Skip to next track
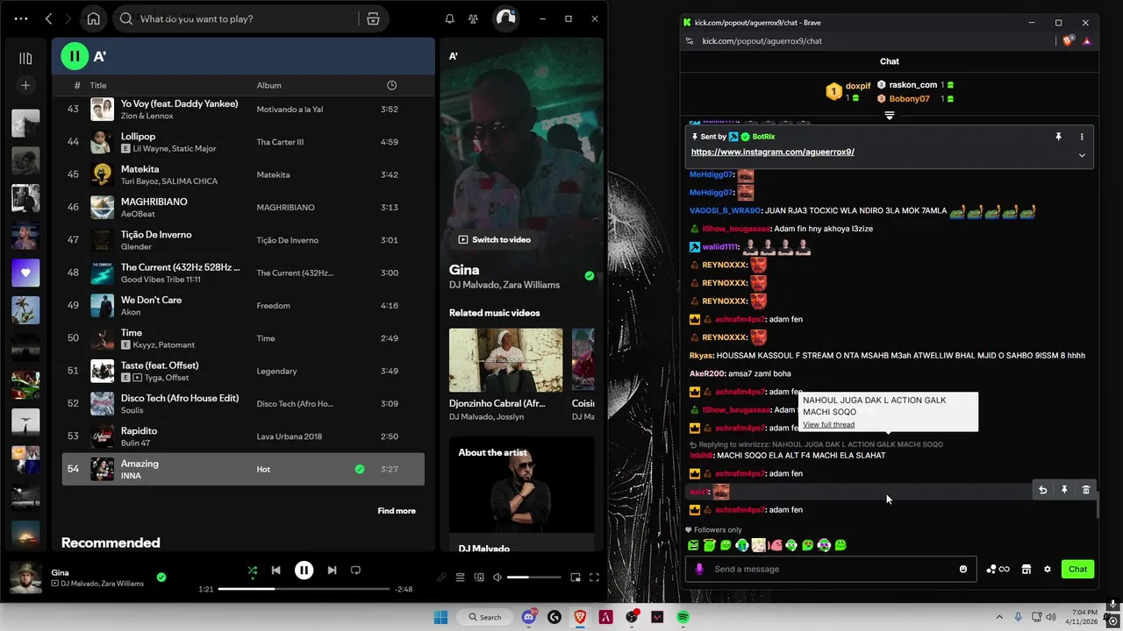This screenshot has height=631, width=1123. (x=332, y=570)
